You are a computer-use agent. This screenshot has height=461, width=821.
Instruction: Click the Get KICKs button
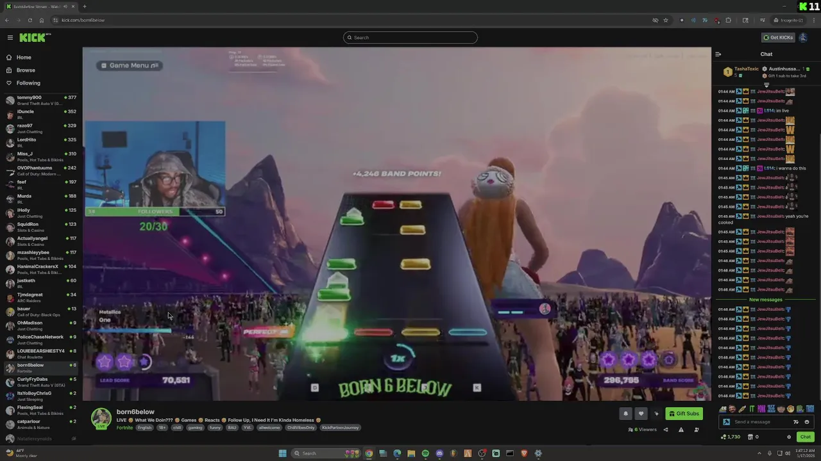coord(778,38)
